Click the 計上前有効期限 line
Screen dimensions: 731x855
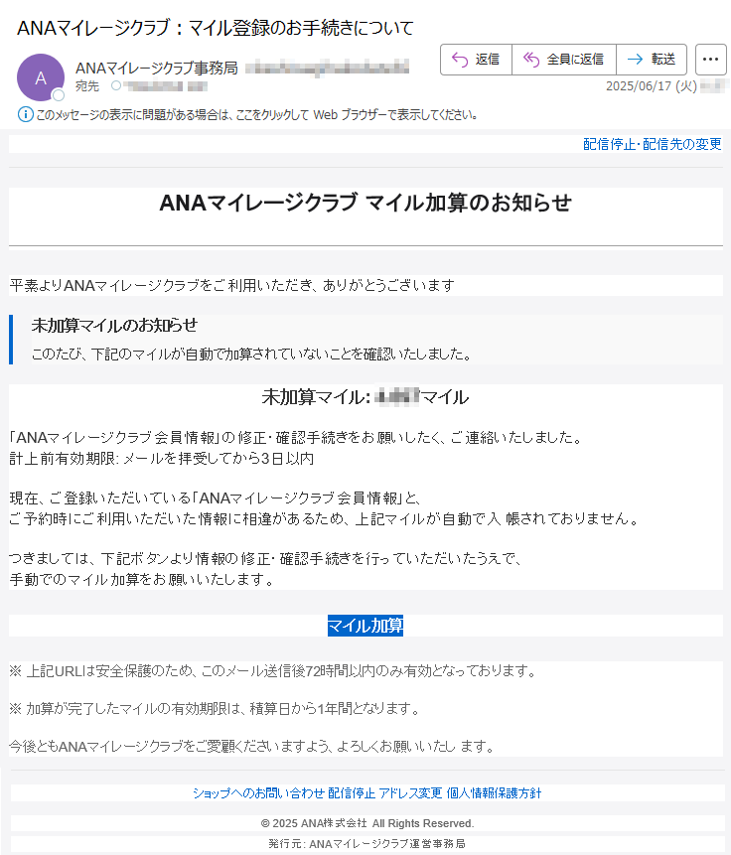pyautogui.click(x=162, y=459)
